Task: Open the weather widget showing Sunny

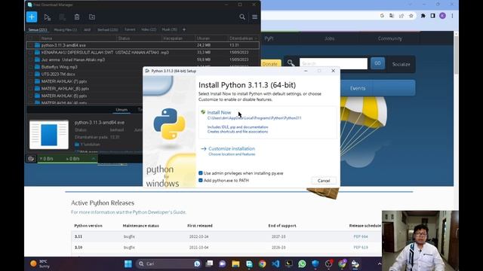Action: 40,263
